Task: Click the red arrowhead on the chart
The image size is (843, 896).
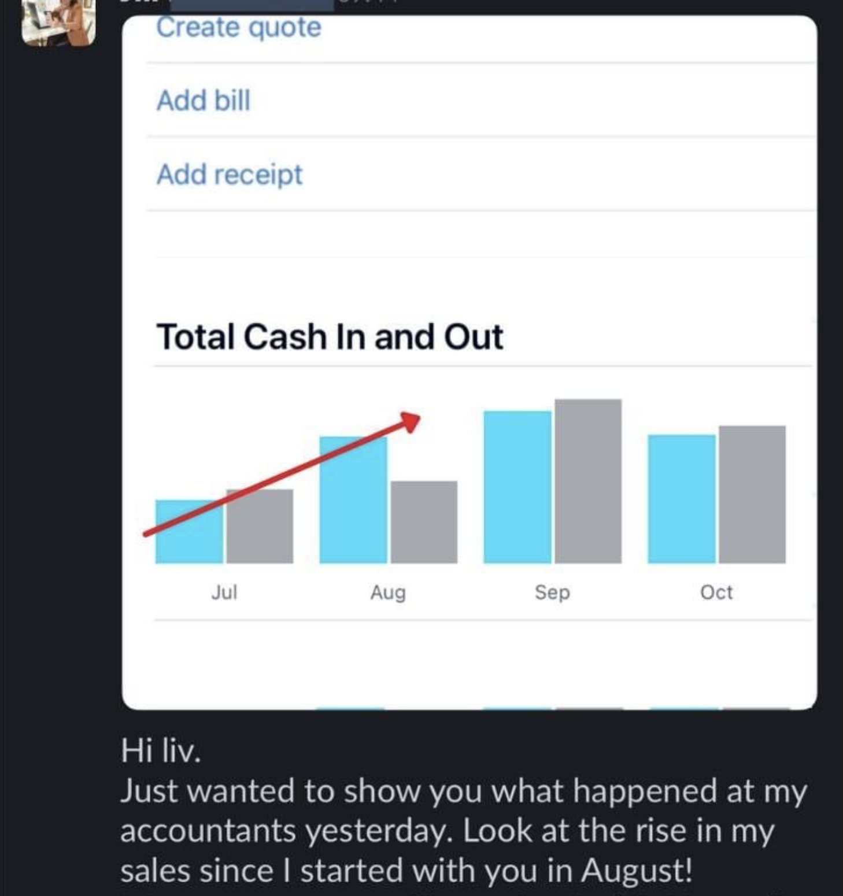Action: (x=411, y=421)
